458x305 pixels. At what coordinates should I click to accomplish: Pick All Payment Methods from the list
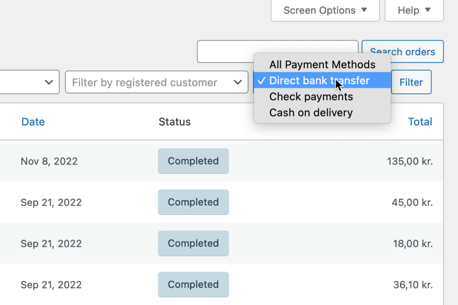pyautogui.click(x=322, y=65)
